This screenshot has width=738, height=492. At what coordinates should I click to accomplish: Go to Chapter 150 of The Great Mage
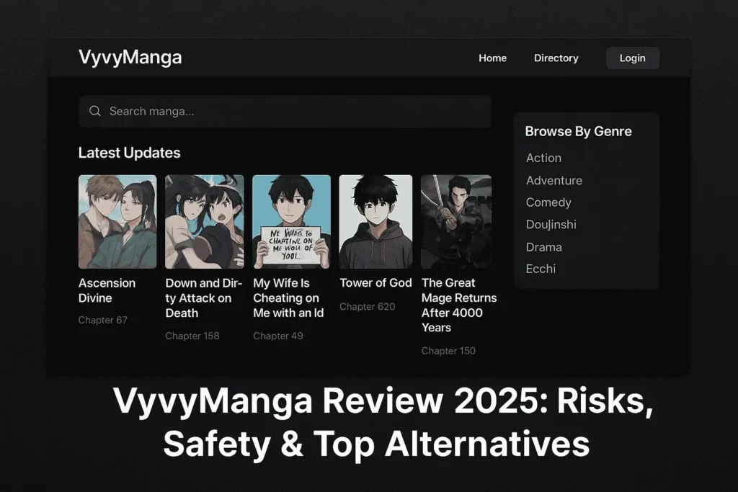point(448,351)
